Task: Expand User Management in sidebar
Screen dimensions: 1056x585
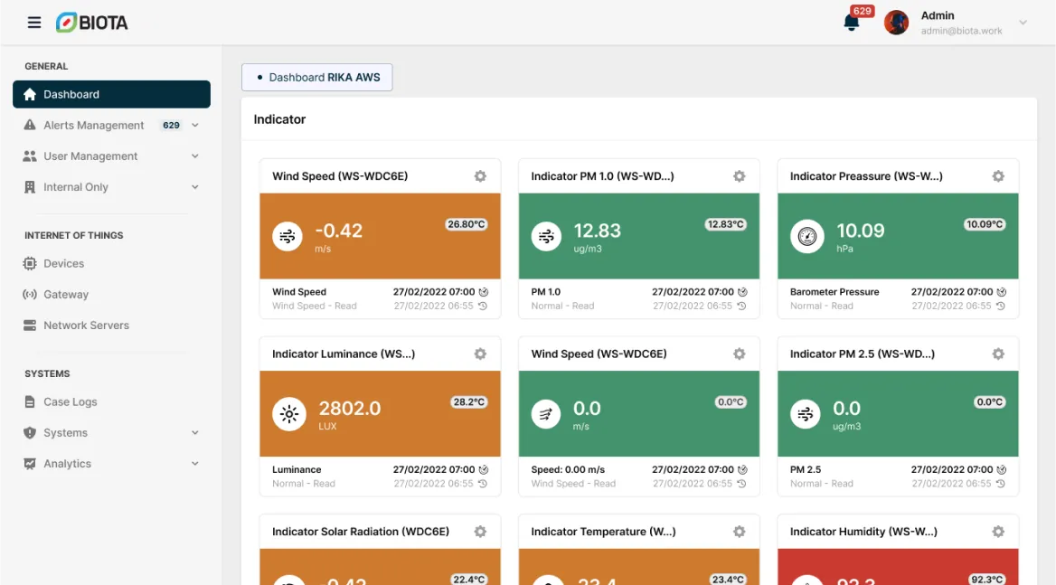Action: tap(194, 156)
